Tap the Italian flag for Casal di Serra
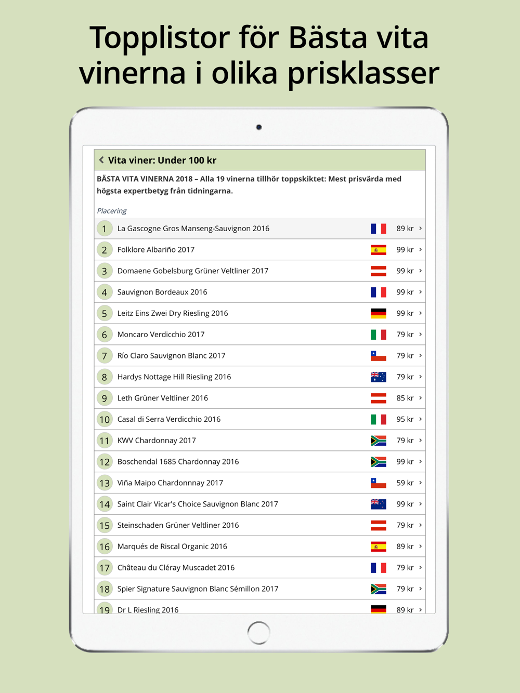This screenshot has width=520, height=693. 379,419
